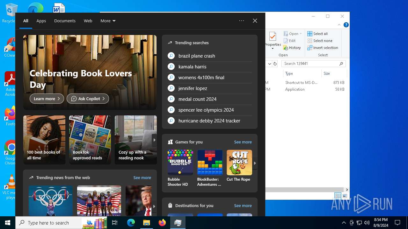This screenshot has height=229, width=408.
Task: Open relay team trending news thumbnail
Action: click(x=99, y=201)
